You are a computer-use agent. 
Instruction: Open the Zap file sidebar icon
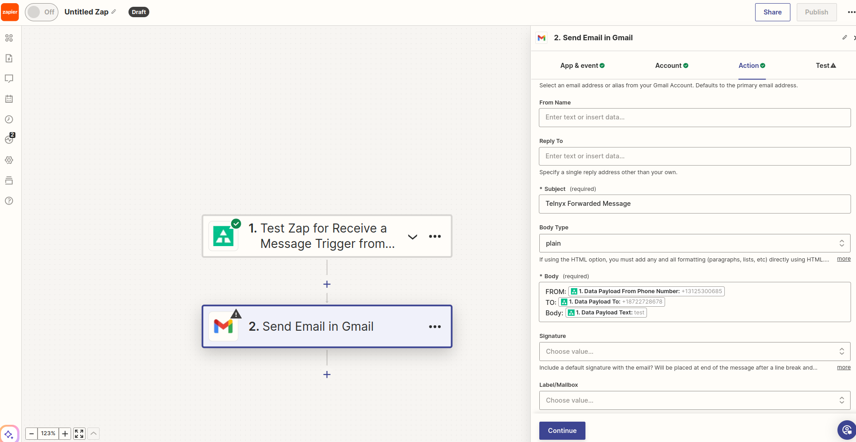(x=9, y=58)
